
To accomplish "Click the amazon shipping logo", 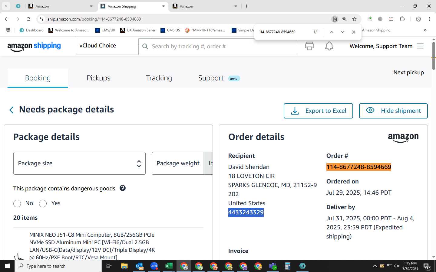I will [34, 46].
